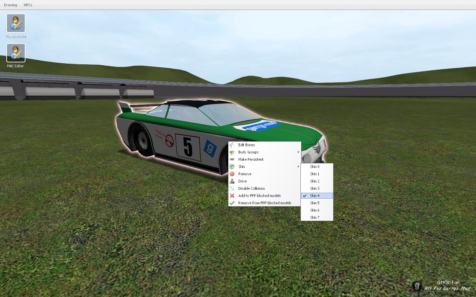Expand the Body Groups submenu arrow
476x297 pixels.
(298, 152)
